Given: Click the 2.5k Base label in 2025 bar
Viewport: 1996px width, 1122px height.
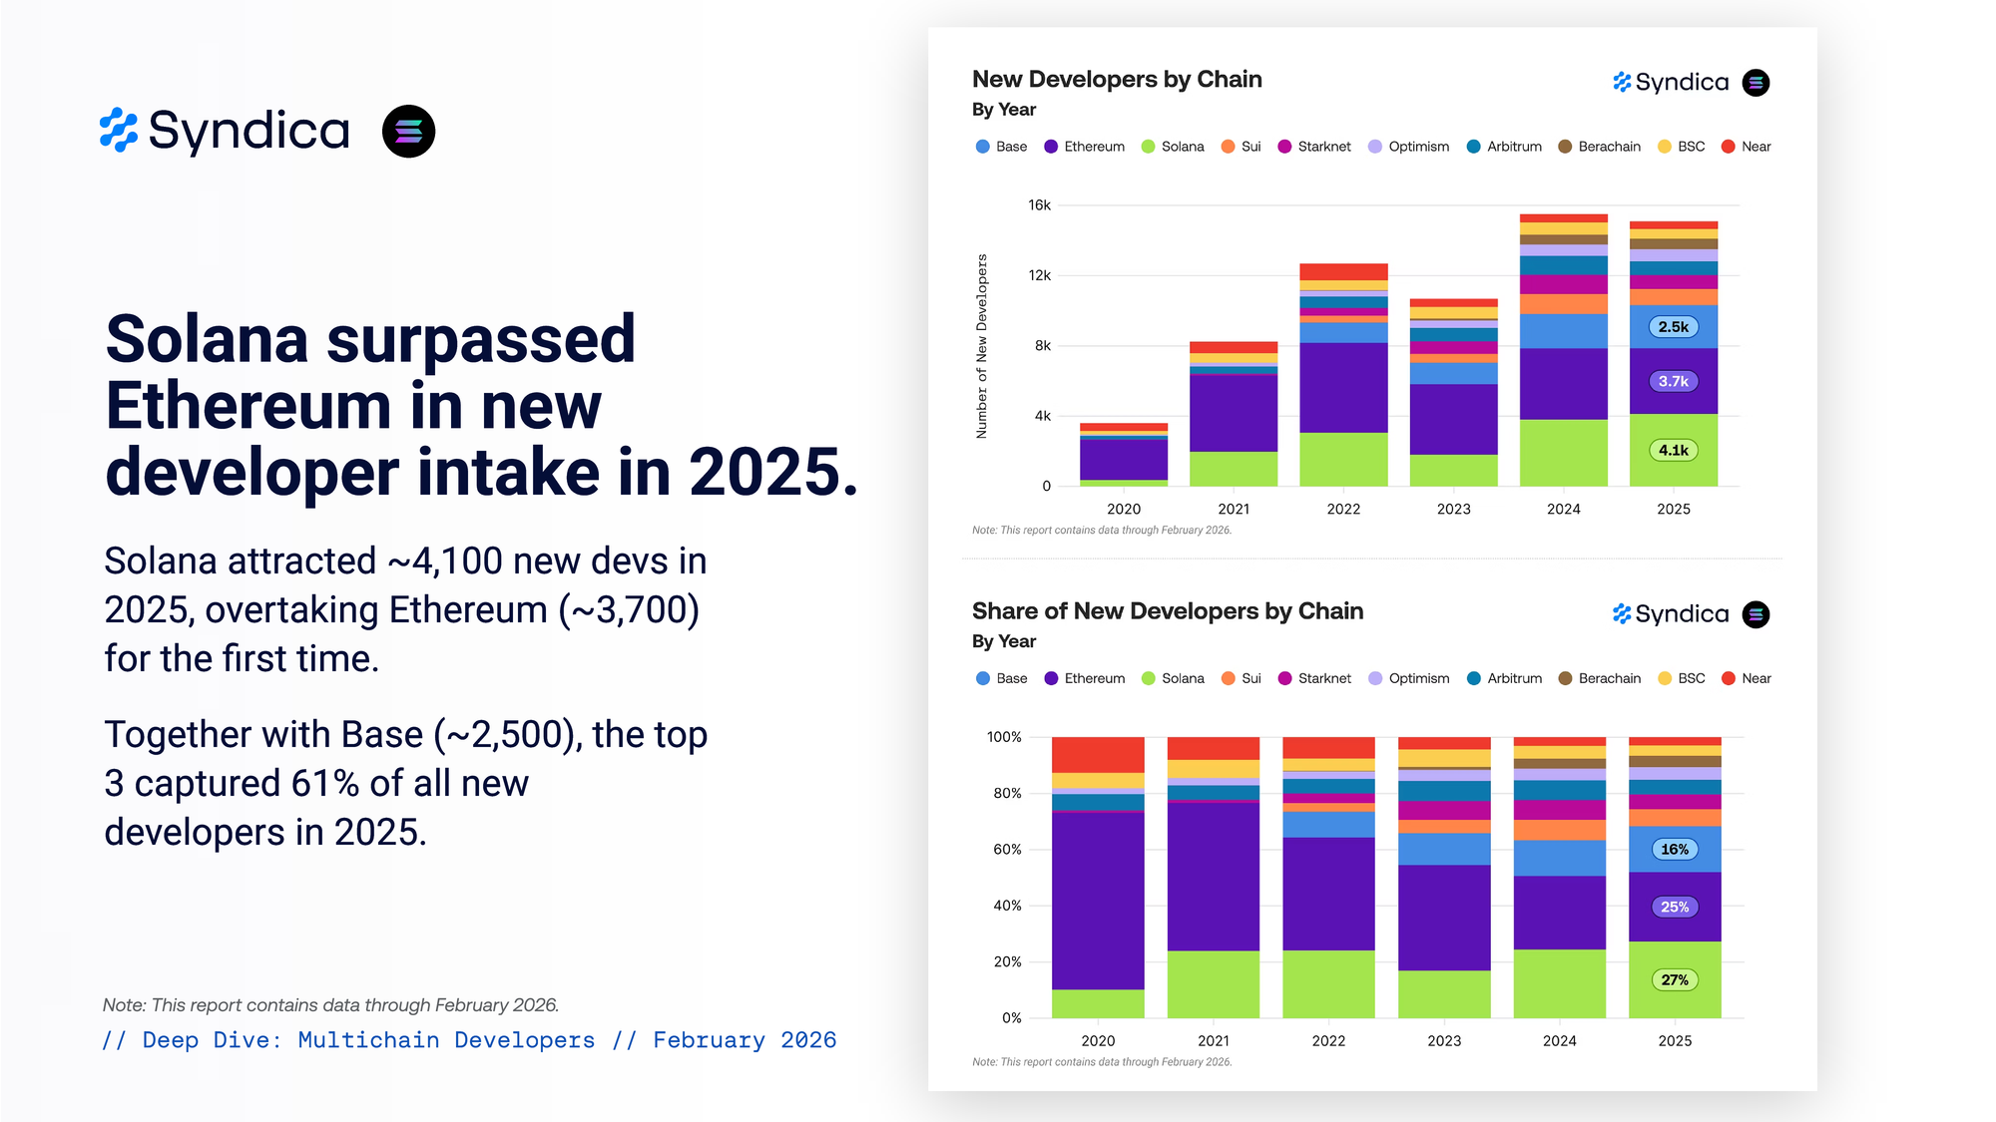Looking at the screenshot, I should (1673, 327).
